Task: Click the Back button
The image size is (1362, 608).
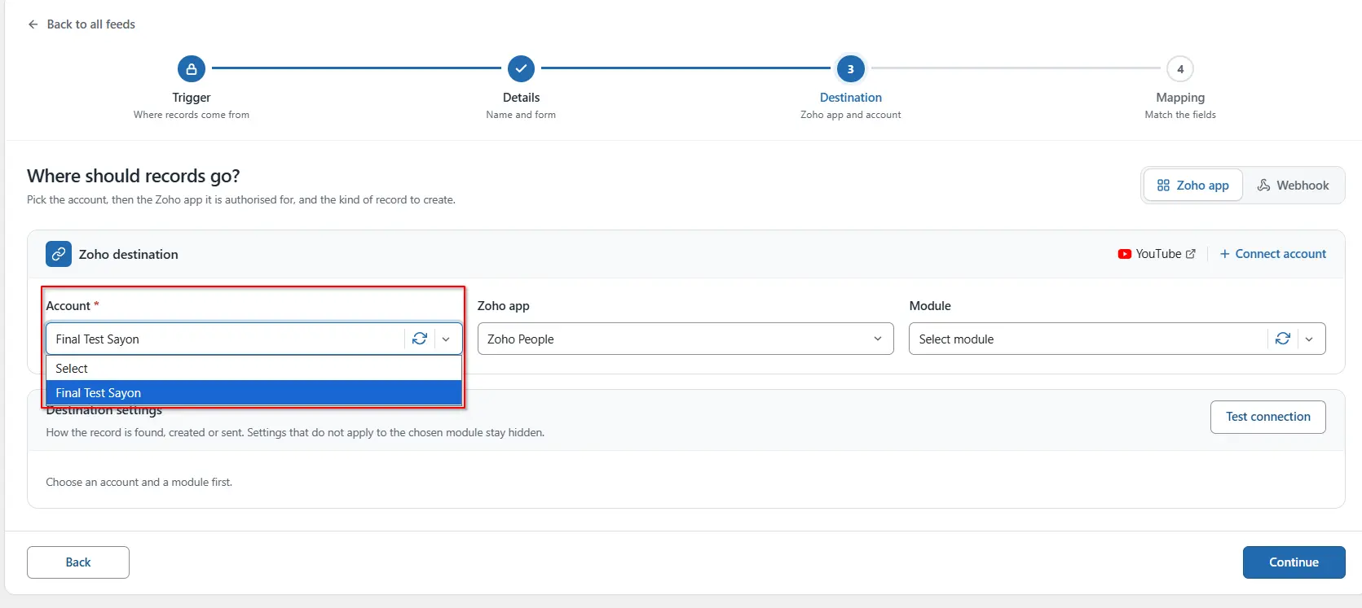Action: [x=78, y=562]
